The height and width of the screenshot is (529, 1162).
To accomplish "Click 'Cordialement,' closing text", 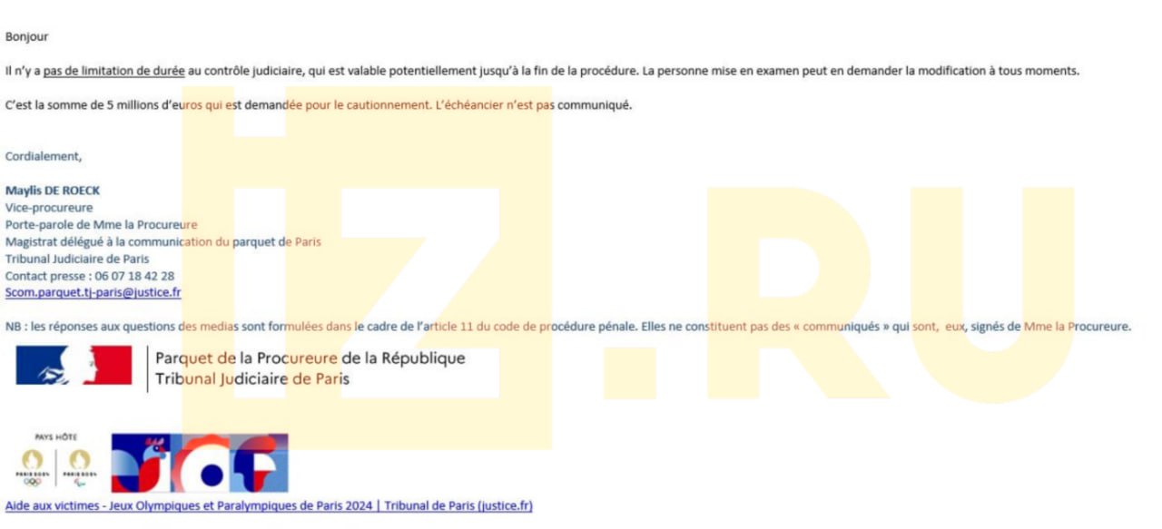I will [44, 156].
